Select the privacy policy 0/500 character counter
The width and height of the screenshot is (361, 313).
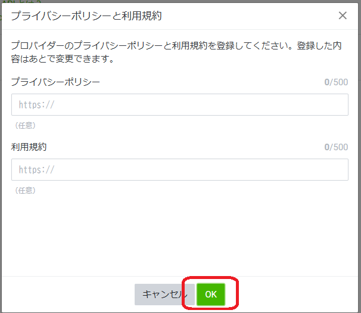pyautogui.click(x=336, y=82)
